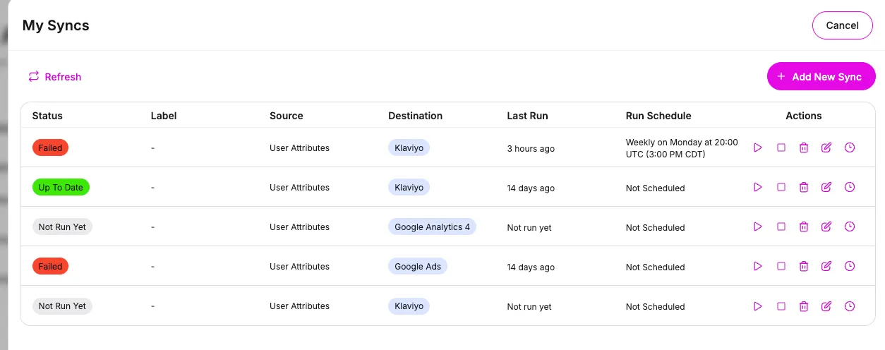Click 'Not Scheduled' in the Google Analytics 4 row
This screenshot has height=350, width=885.
coord(655,228)
